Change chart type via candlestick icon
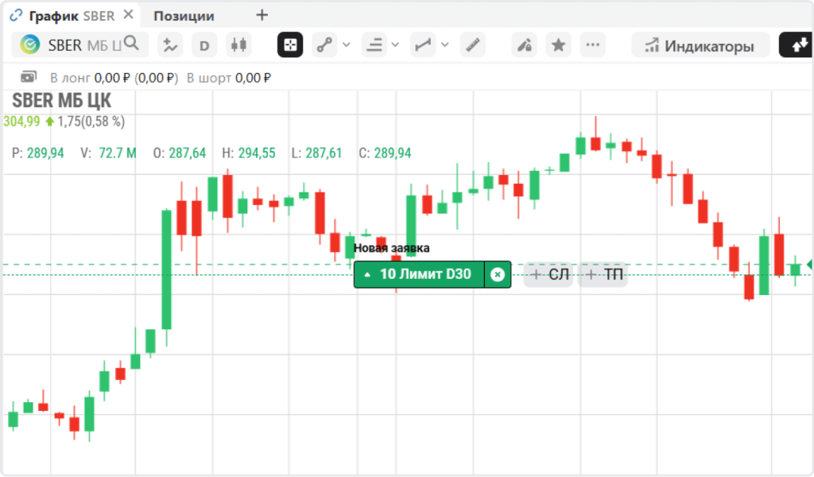This screenshot has width=814, height=477. coord(238,45)
